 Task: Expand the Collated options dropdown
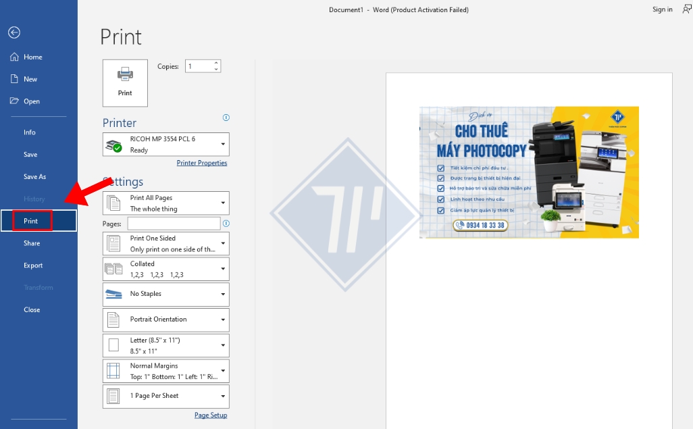coord(165,269)
